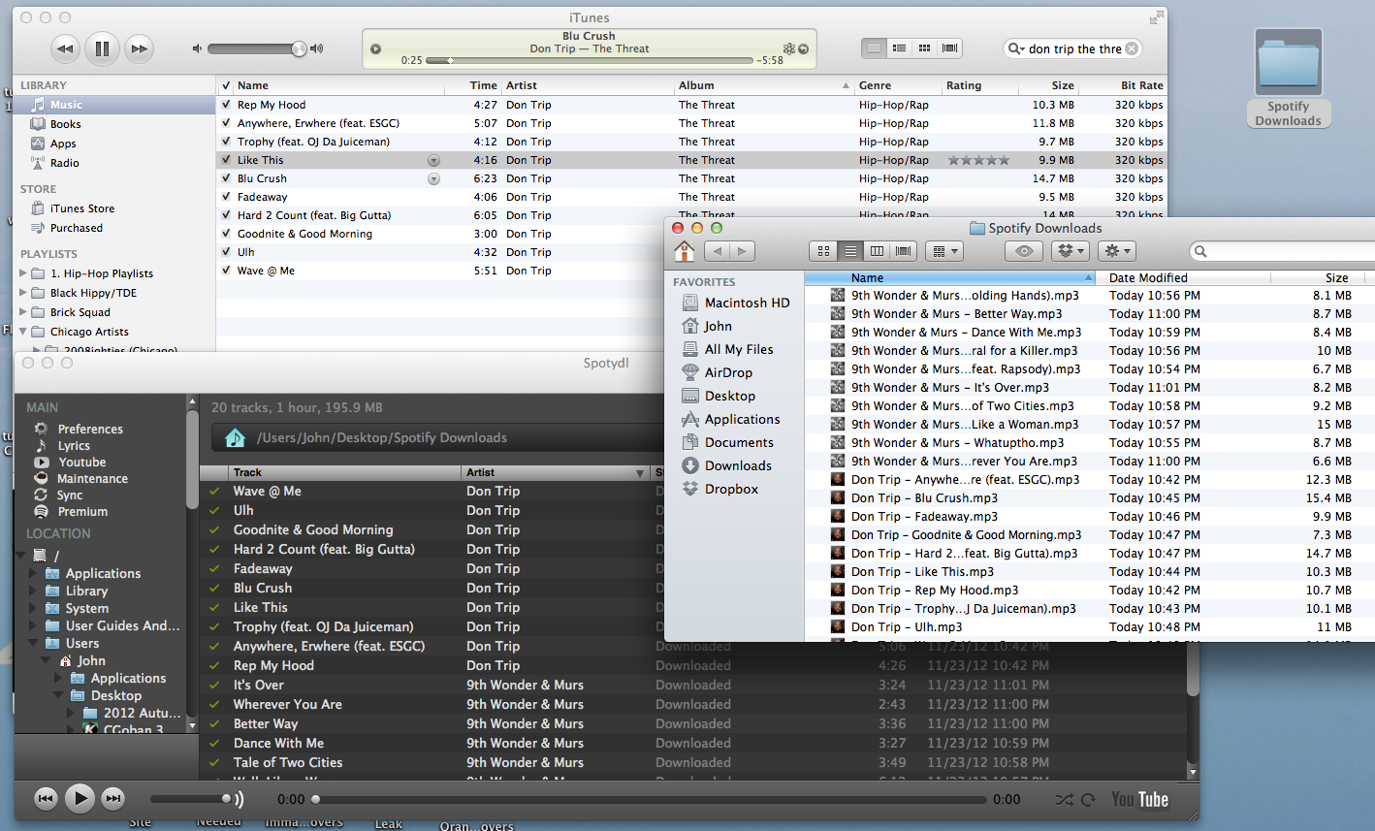Click Play button in Spotydl player
The width and height of the screenshot is (1375, 831).
coord(80,799)
